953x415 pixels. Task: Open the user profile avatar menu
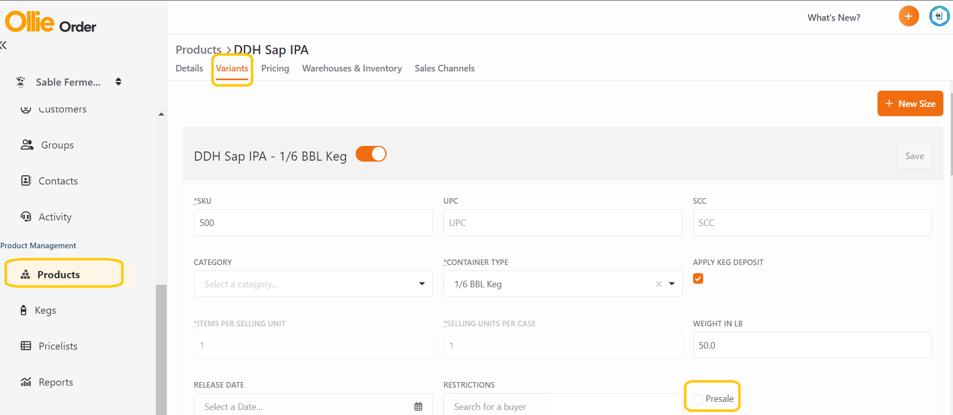pos(939,16)
